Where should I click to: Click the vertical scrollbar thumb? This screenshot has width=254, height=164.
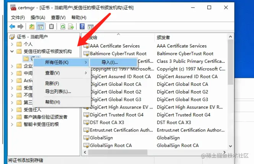230,62
